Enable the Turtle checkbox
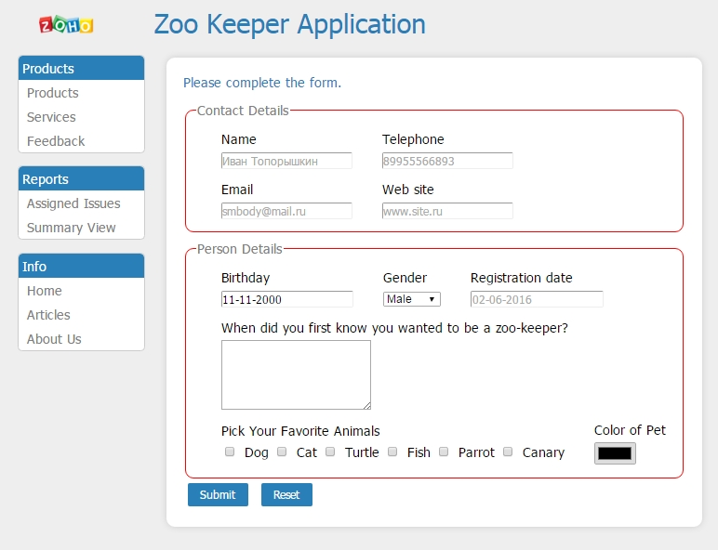718x550 pixels. 330,452
